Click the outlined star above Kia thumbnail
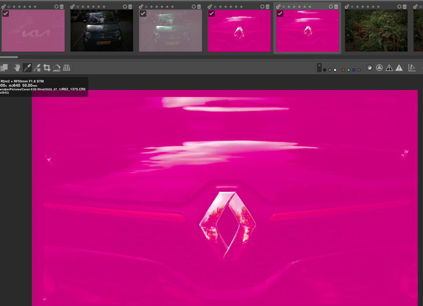Screen dimensions: 423x306 click(9, 7)
